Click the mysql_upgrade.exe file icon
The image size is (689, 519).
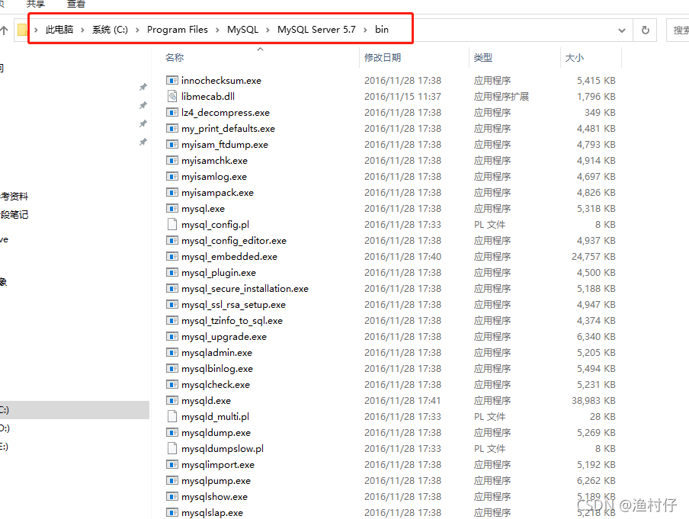tap(171, 337)
